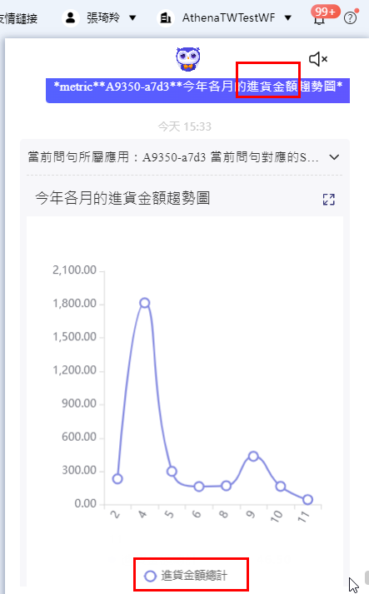Viewport: 369px width, 594px height.
Task: Select the month 9 data point
Action: [253, 456]
